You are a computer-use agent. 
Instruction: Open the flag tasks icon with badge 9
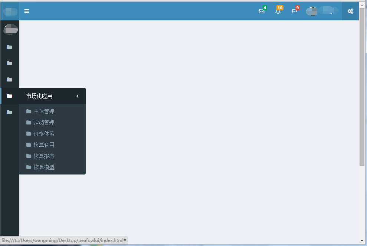pos(294,11)
